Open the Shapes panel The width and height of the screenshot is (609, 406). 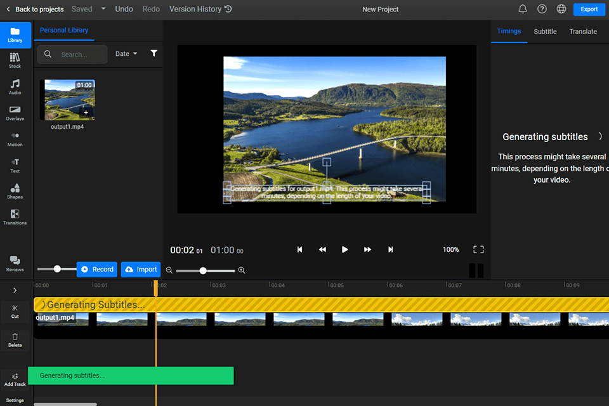pyautogui.click(x=15, y=191)
